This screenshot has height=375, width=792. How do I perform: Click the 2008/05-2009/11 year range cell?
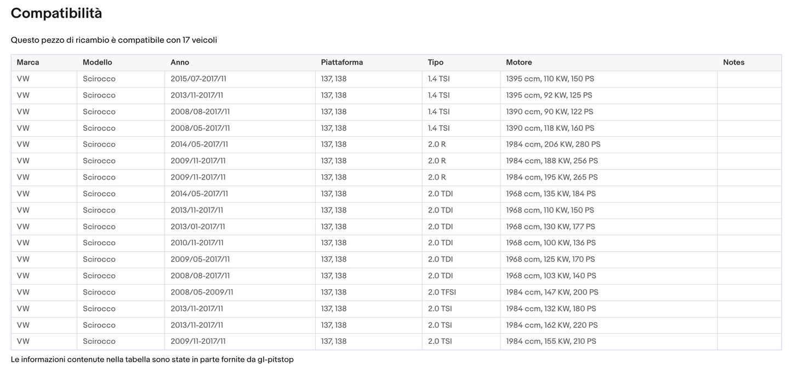point(202,292)
